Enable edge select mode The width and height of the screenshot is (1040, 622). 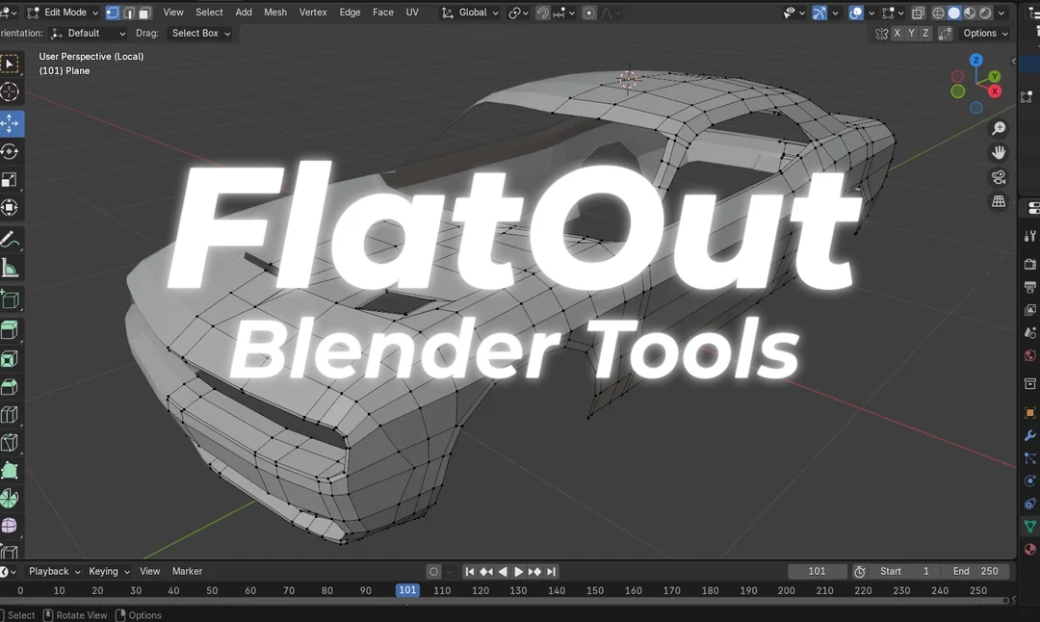pyautogui.click(x=129, y=13)
